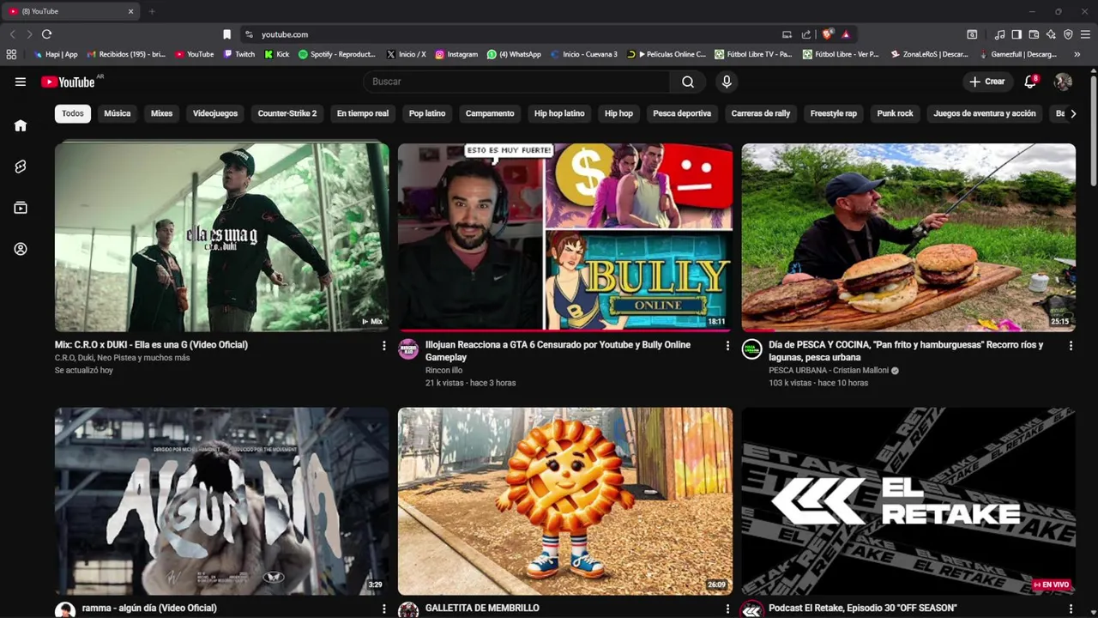
Task: Open the Instagram bookmark
Action: (x=456, y=54)
